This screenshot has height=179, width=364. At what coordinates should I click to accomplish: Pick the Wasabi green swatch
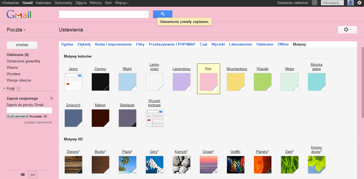click(263, 82)
